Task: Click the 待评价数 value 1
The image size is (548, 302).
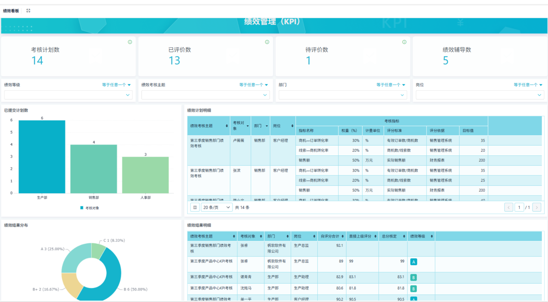Action: 308,61
